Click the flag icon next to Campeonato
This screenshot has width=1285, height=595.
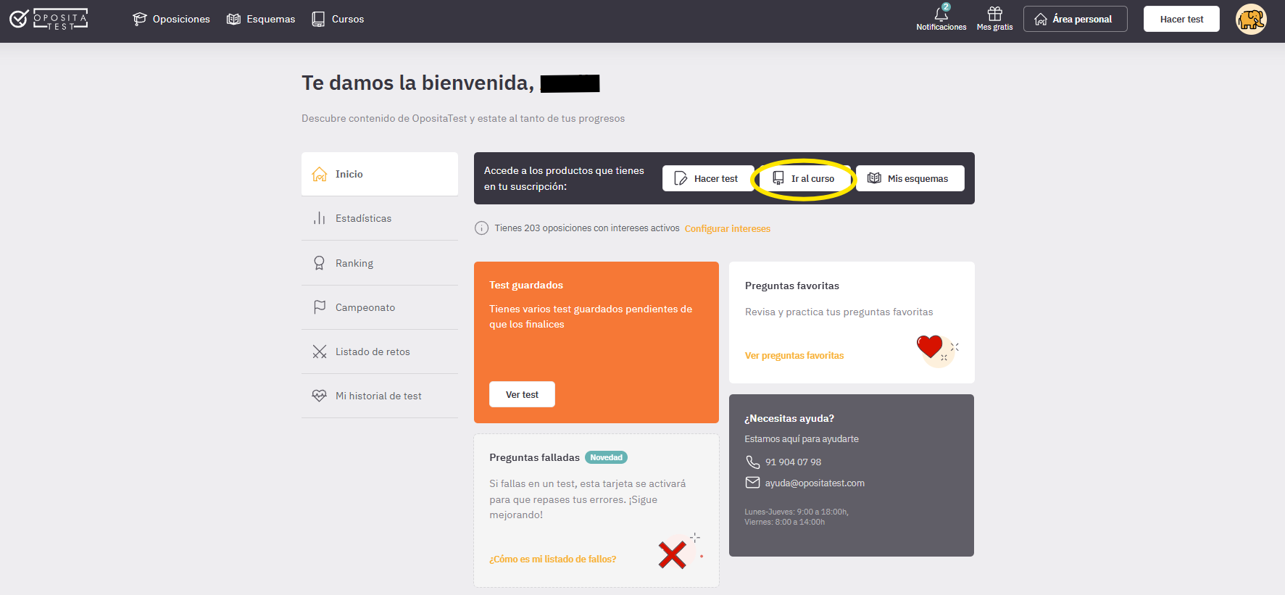(320, 307)
